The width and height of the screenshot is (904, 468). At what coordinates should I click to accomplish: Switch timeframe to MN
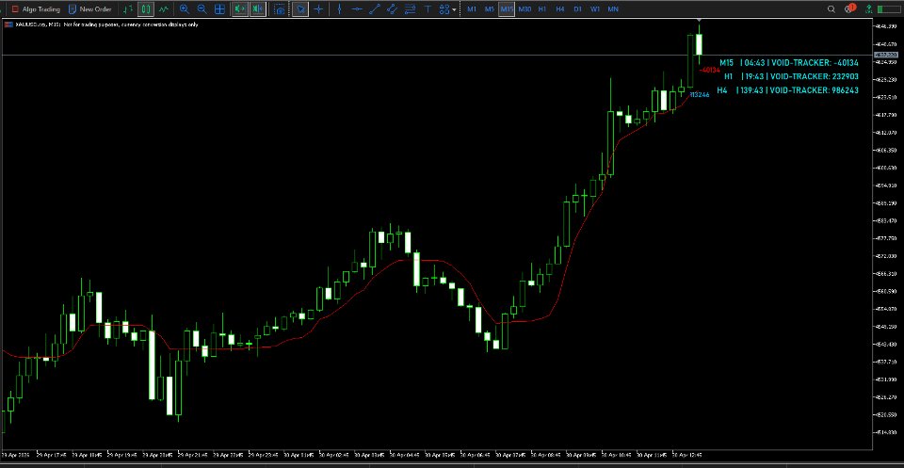[613, 9]
